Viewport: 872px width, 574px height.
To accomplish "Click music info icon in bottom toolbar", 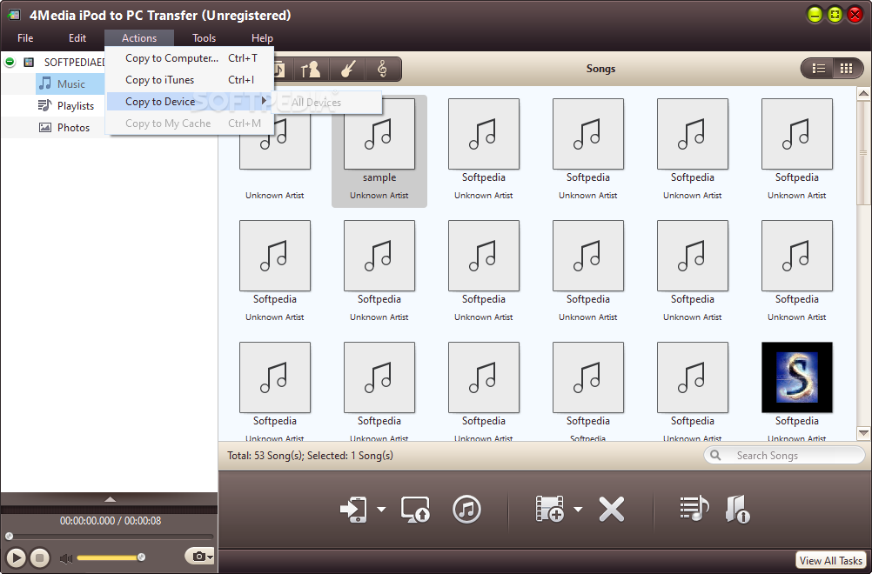I will coord(738,509).
